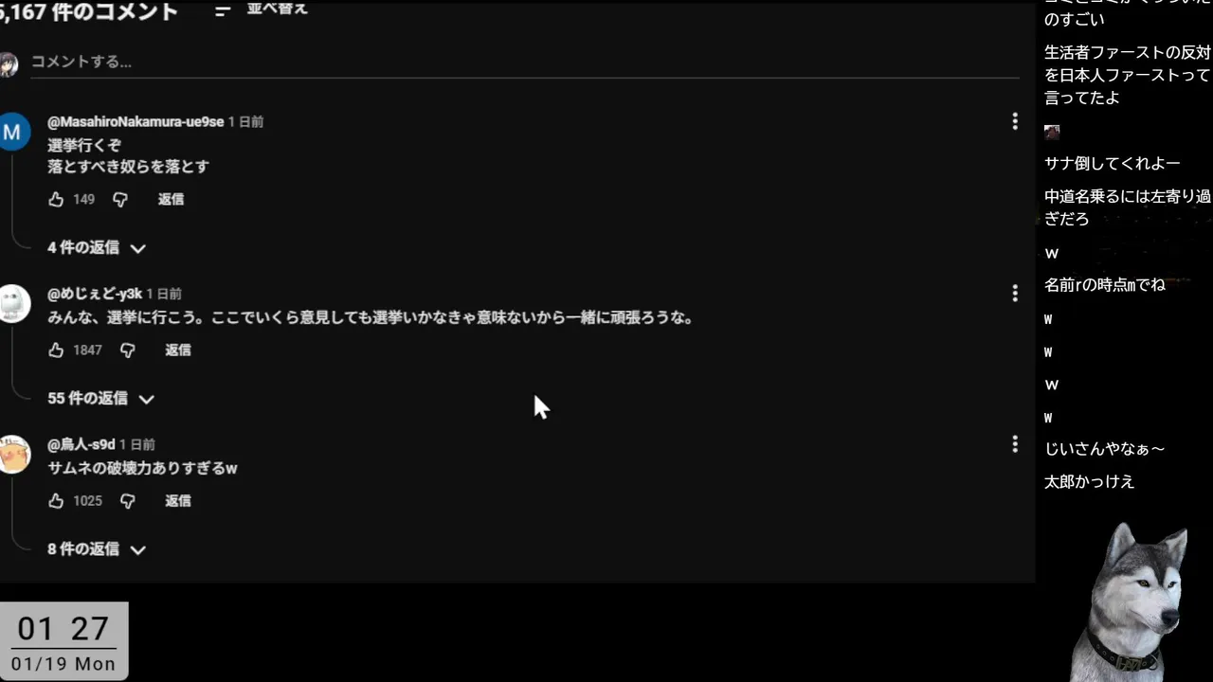This screenshot has height=682, width=1213.
Task: Open @鳥人-s9d commenter's avatar
Action: [x=13, y=454]
